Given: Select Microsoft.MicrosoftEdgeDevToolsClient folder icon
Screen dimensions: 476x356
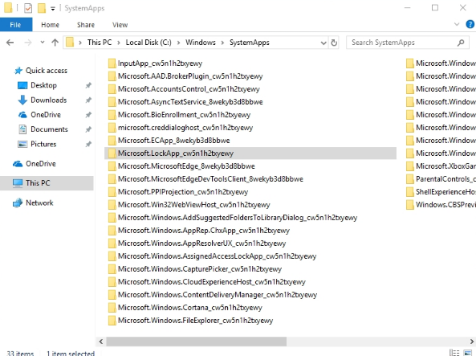Looking at the screenshot, I should click(112, 179).
